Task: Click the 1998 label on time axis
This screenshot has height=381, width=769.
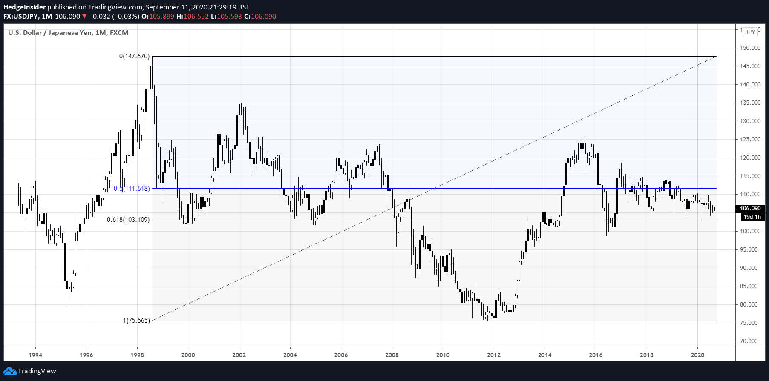Action: (x=137, y=355)
